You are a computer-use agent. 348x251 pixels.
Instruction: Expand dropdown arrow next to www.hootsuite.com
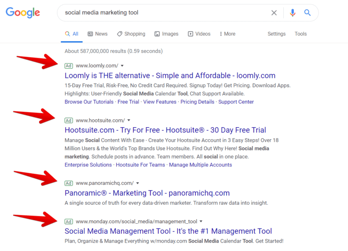129,121
